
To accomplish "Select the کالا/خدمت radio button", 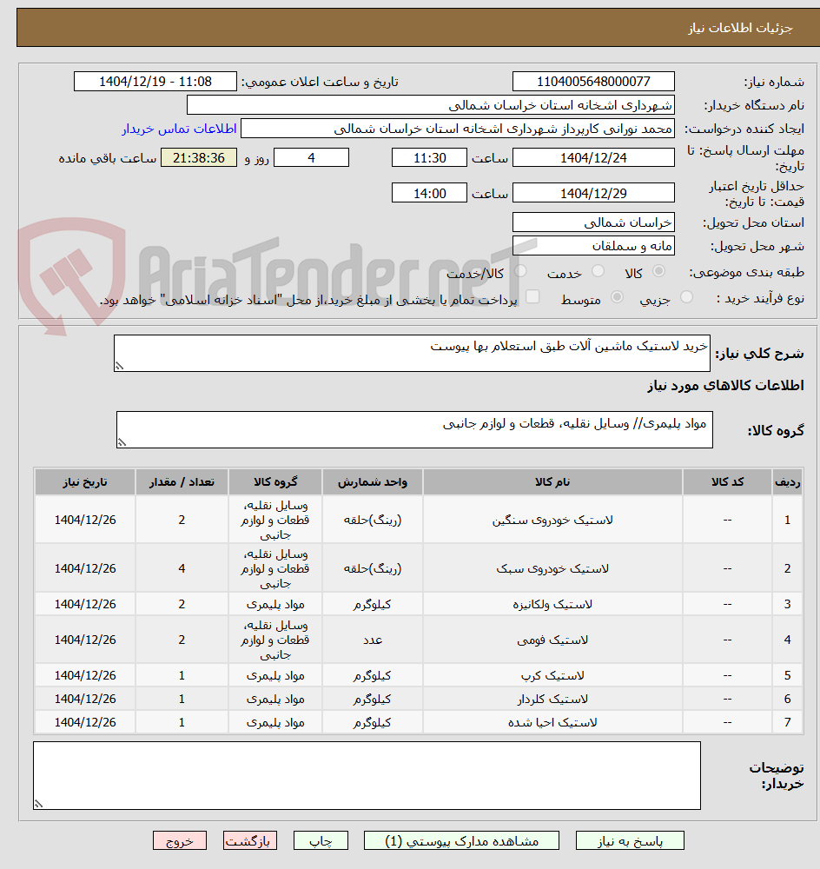I will (x=520, y=271).
